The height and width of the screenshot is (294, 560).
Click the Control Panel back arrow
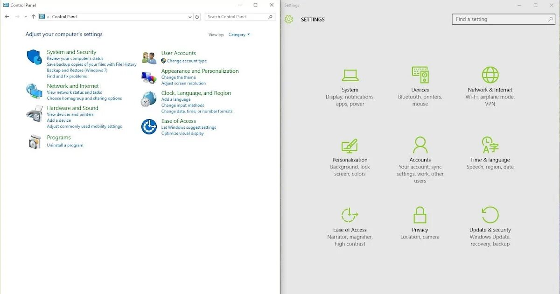coord(7,16)
